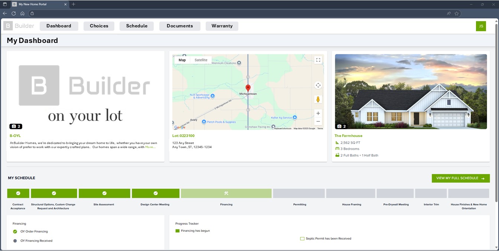Click the OY Order Financing check item
Viewport: 499px width, 251px height.
[x=15, y=231]
